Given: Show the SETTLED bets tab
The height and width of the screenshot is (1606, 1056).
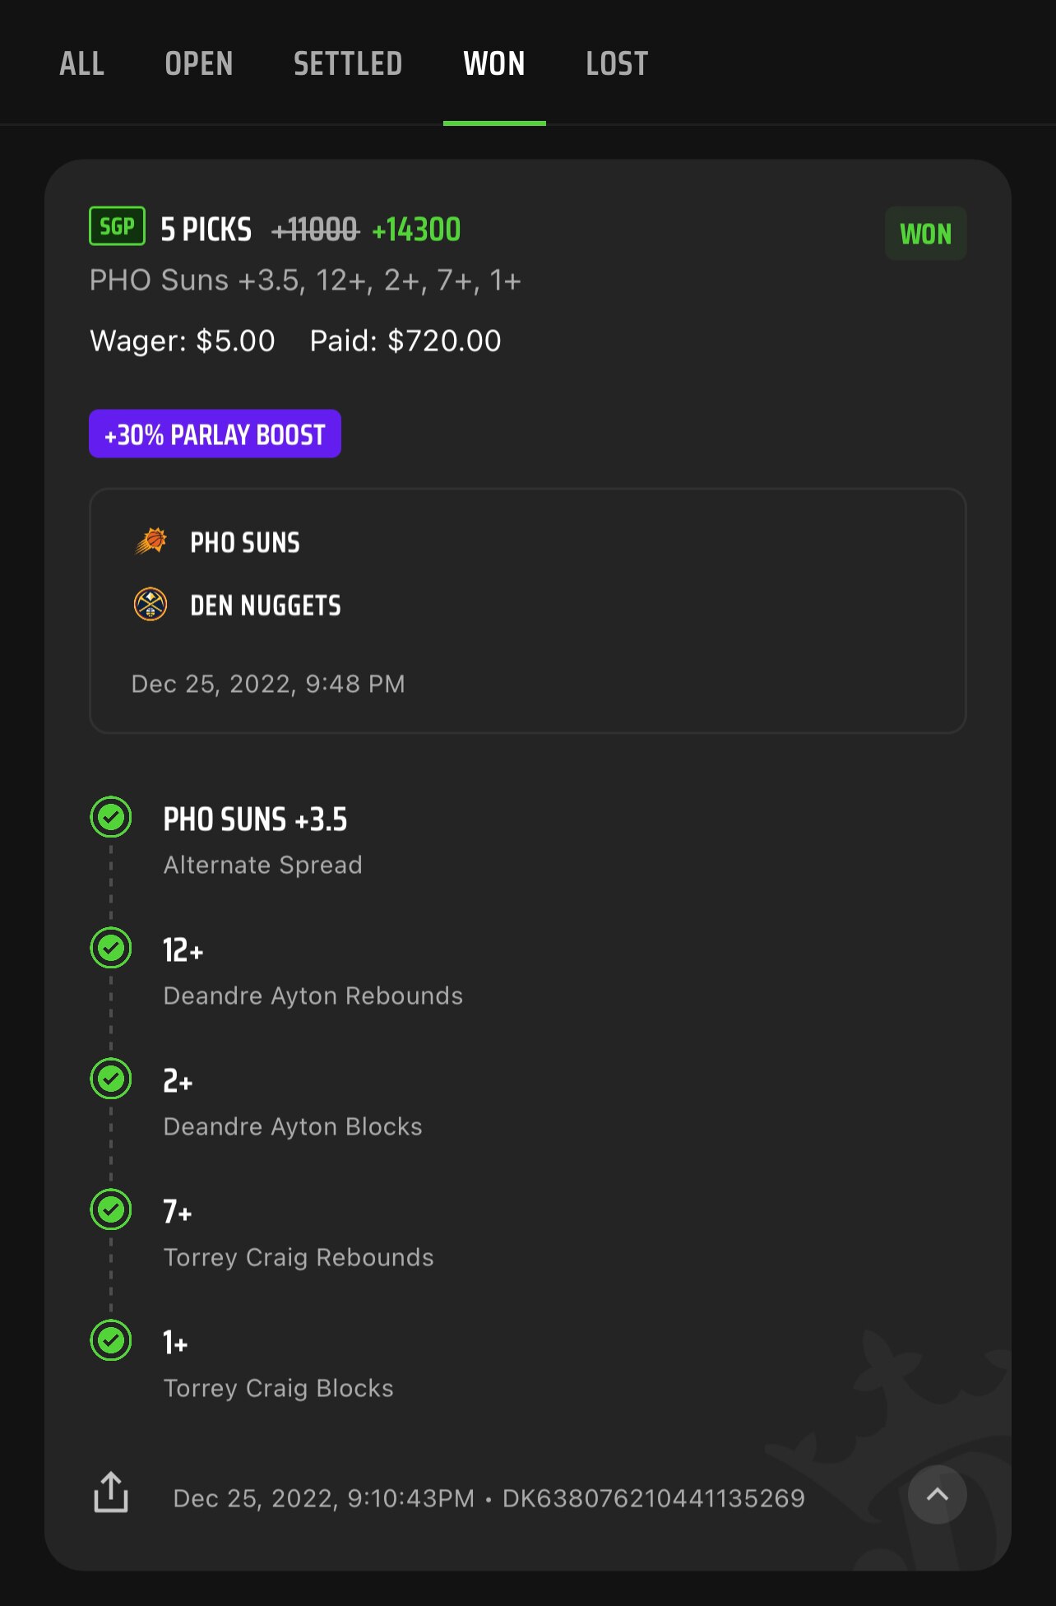Looking at the screenshot, I should tap(348, 64).
